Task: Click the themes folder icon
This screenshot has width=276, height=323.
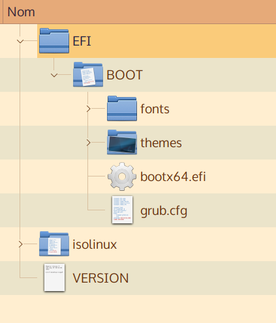Action: (122, 143)
